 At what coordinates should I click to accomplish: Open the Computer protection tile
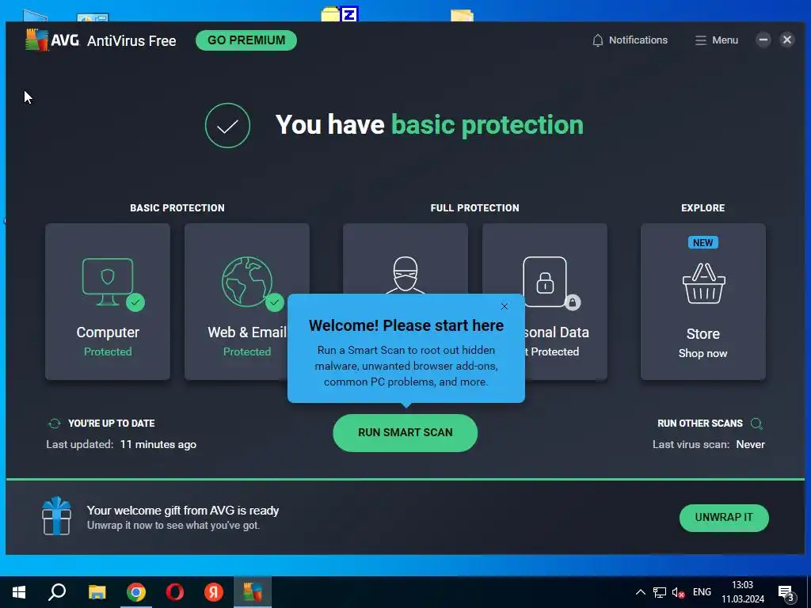(x=108, y=302)
